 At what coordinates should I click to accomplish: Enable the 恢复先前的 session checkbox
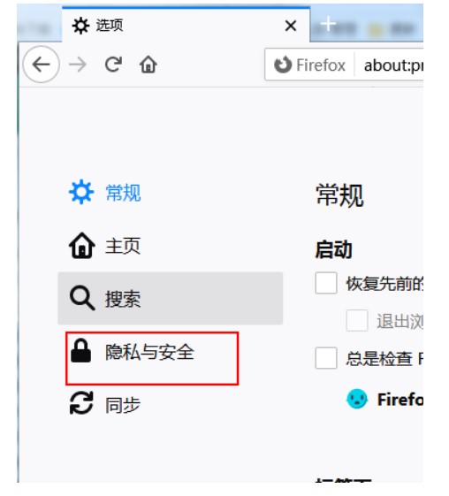click(x=326, y=283)
